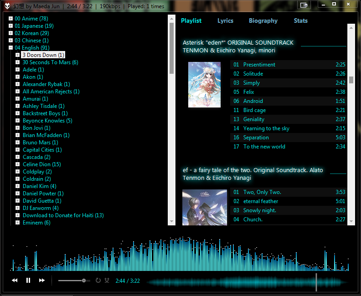The image size is (361, 296).
Task: Select Bruno Mars in the tree
Action: [40, 143]
